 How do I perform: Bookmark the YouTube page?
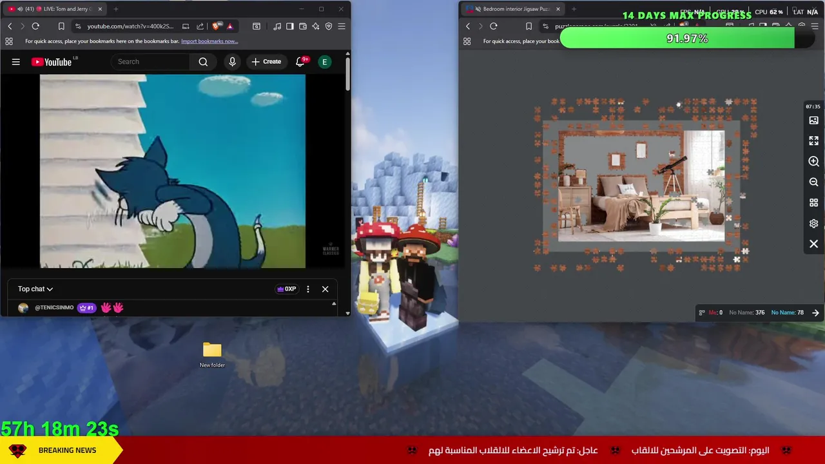coord(61,26)
